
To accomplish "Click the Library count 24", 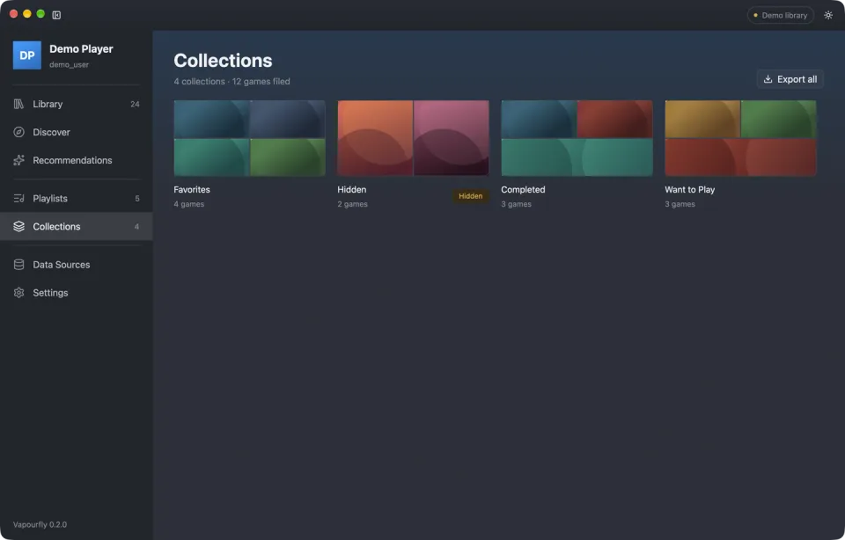I will click(x=135, y=105).
